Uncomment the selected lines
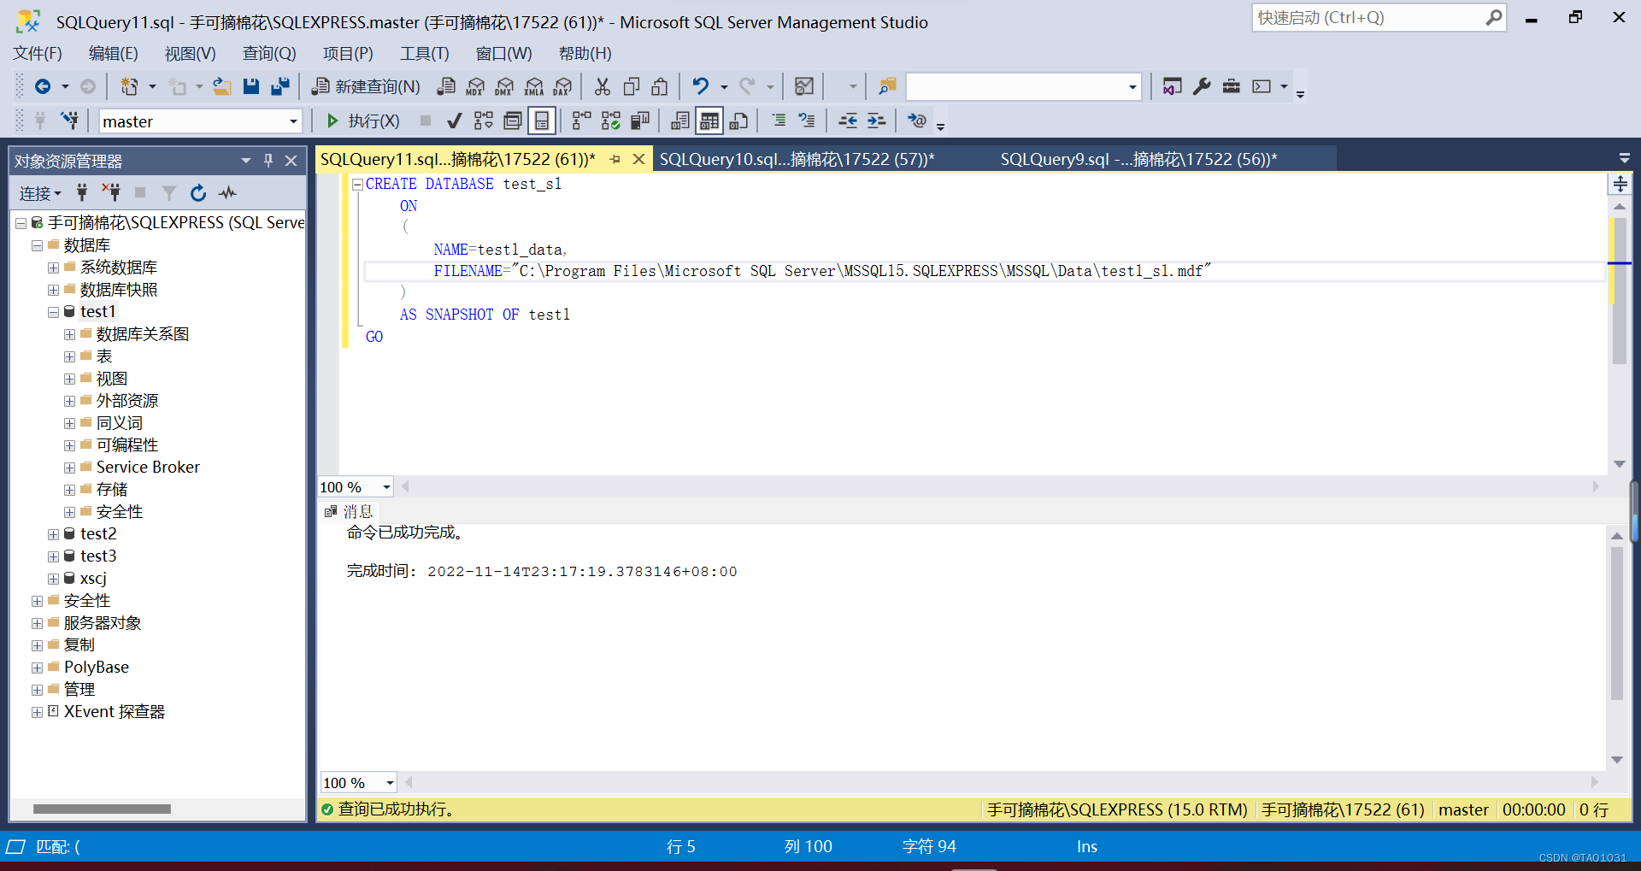Screen dimensions: 1641x871 pyautogui.click(x=807, y=121)
